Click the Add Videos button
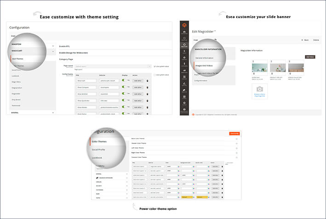Screen dimensions: 326x219 point(310,57)
